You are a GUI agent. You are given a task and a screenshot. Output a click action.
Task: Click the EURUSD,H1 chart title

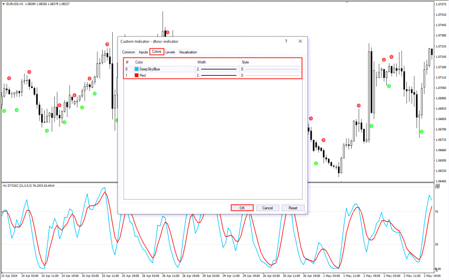click(14, 4)
